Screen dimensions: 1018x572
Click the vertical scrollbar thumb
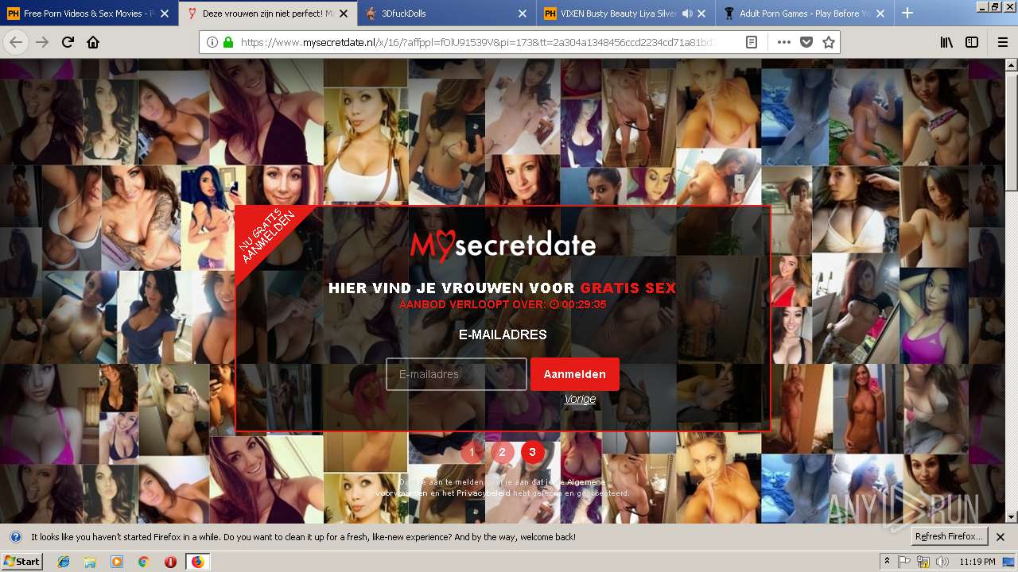[x=1011, y=132]
